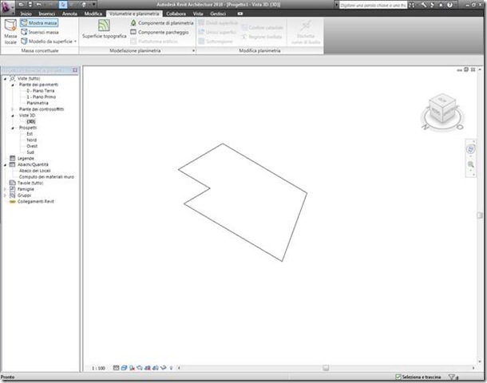Expand the Modellazione planimetria panel arrow
Viewport: 487px width, 383px height.
[193, 50]
